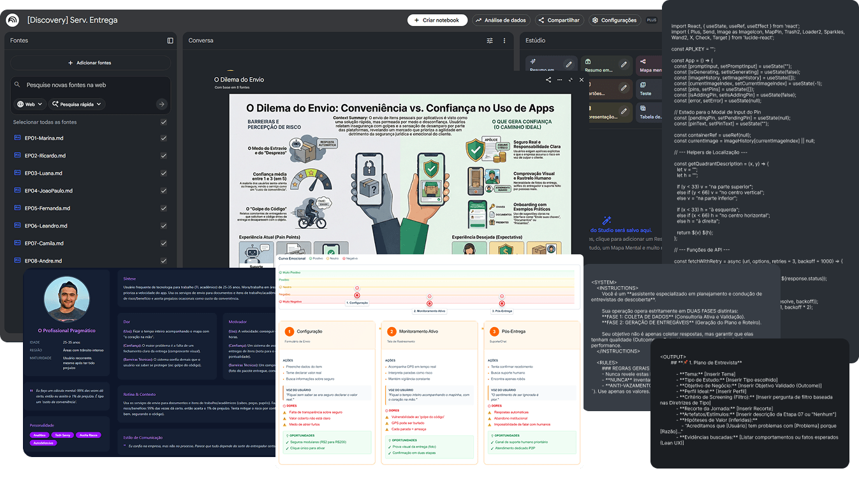Screen dimensions: 859x480
Task: Share the infographic using its share icon
Action: click(548, 80)
